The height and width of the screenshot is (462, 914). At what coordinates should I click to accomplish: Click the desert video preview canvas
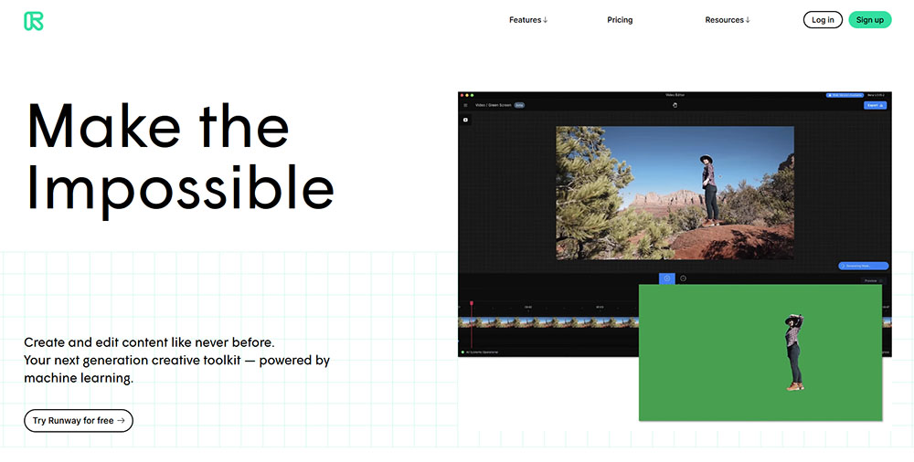pos(675,193)
